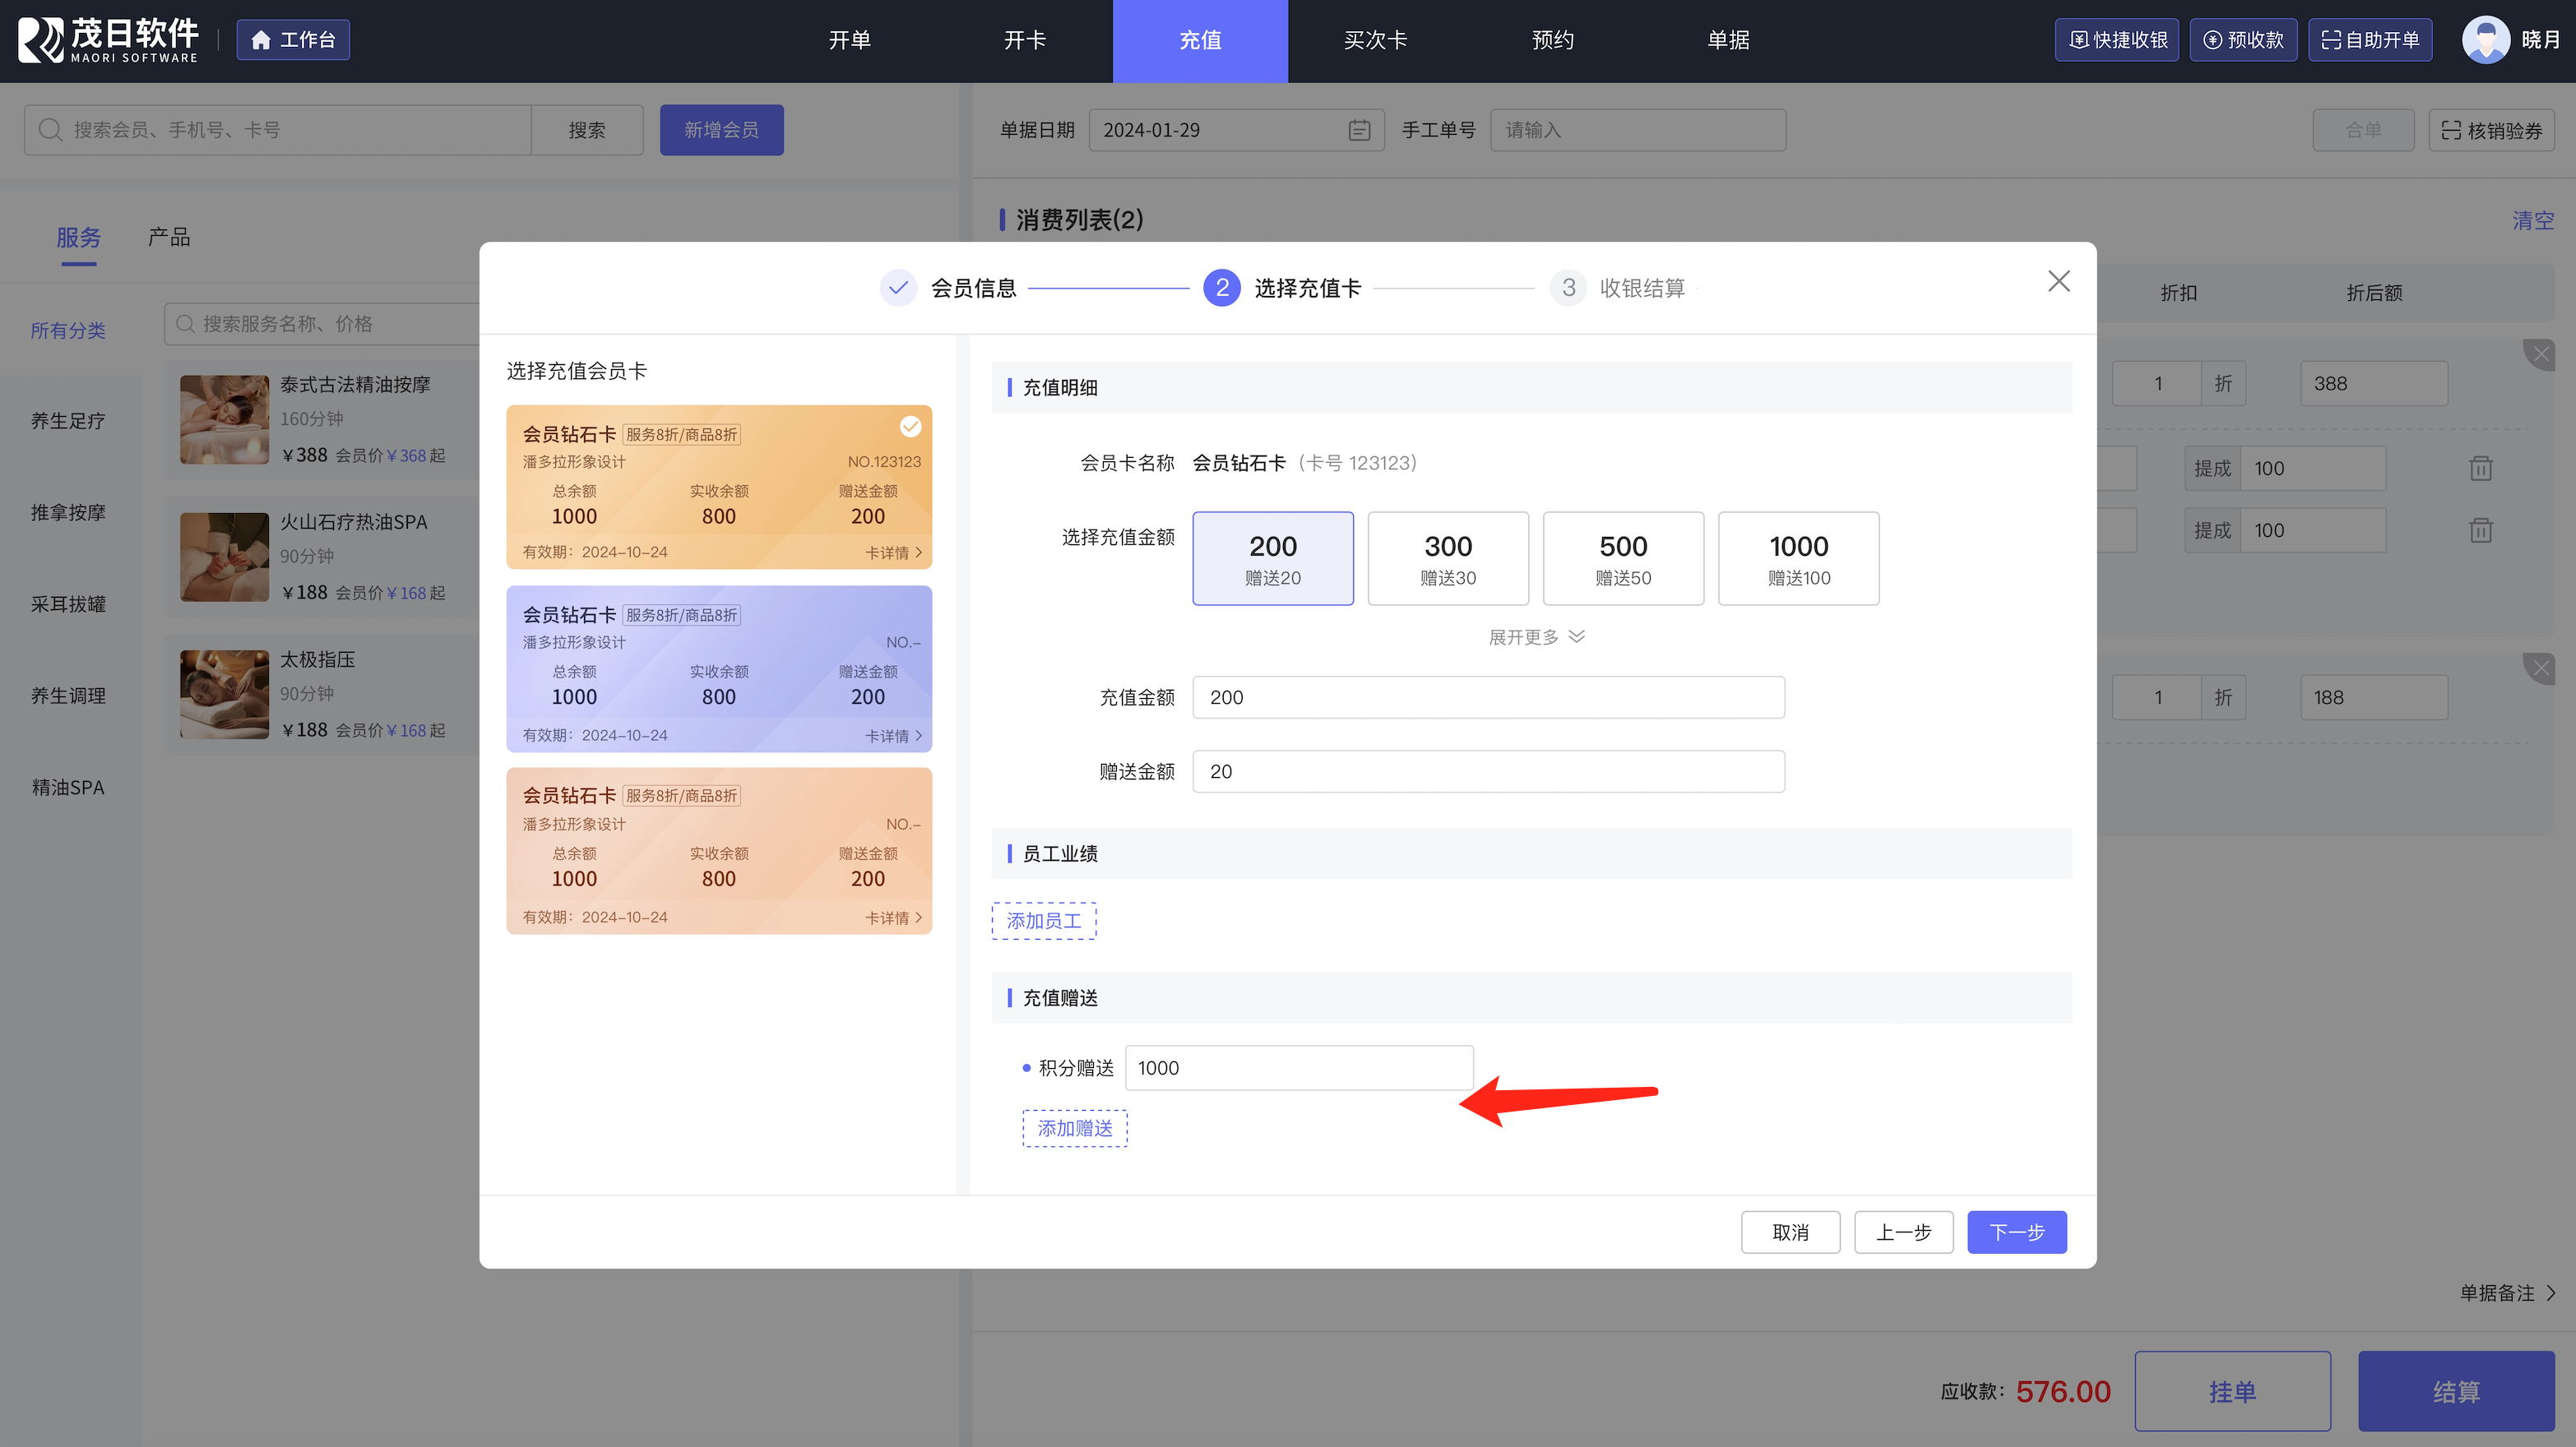Open the 预收款 prepayment shortcut
The width and height of the screenshot is (2576, 1447).
tap(2242, 40)
